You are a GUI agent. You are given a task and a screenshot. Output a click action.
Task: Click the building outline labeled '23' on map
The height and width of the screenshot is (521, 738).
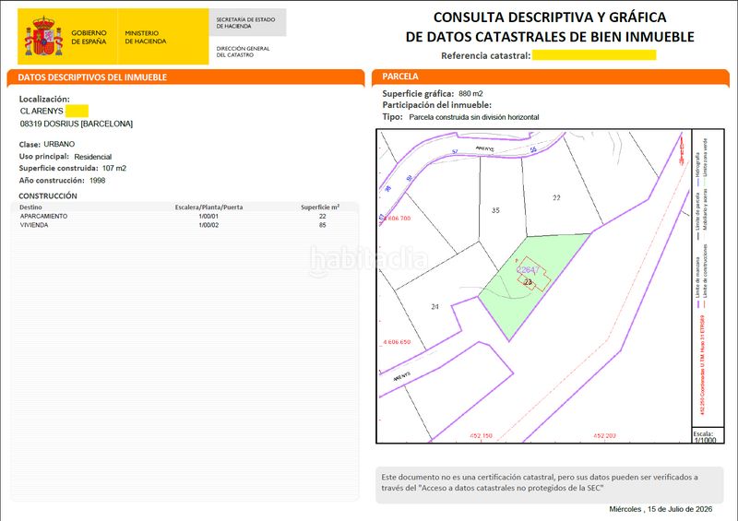click(x=533, y=276)
